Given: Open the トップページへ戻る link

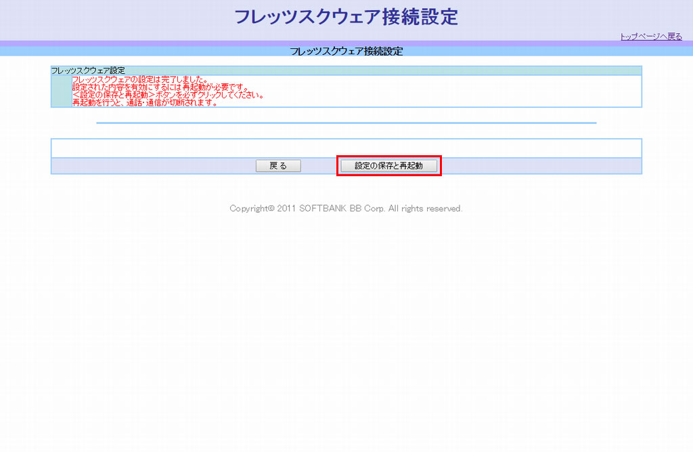Looking at the screenshot, I should [651, 37].
